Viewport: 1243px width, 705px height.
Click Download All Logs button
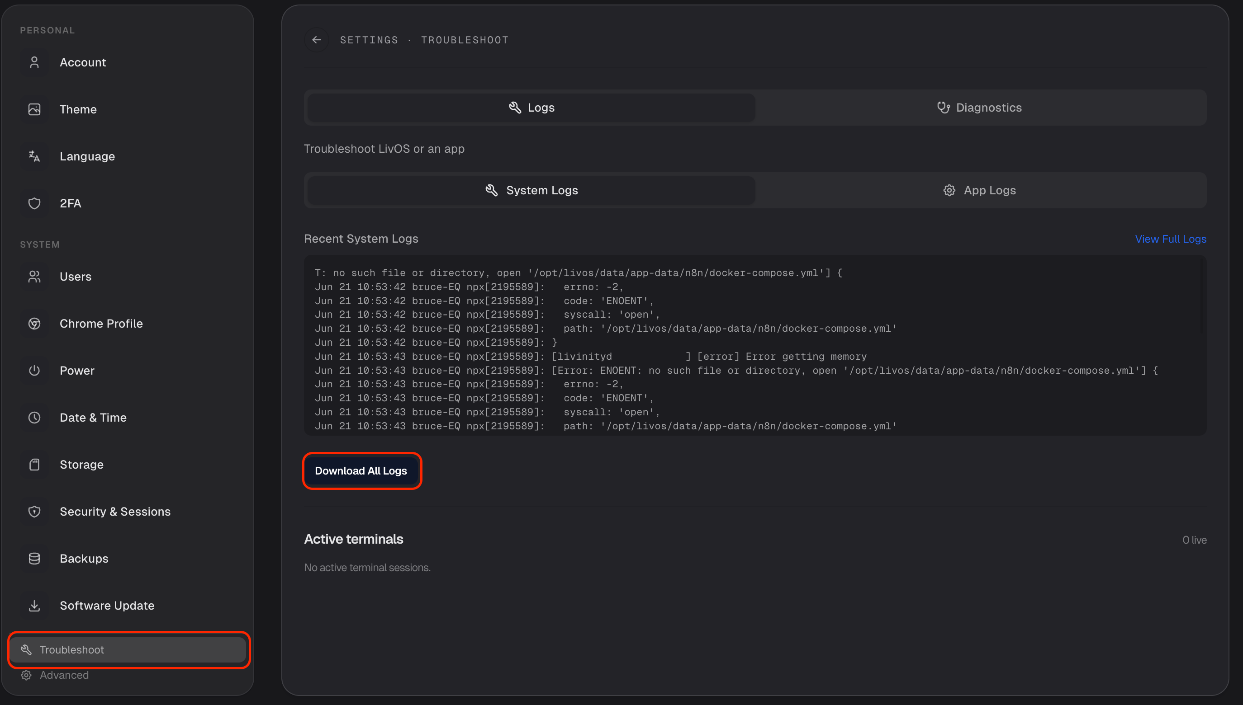(x=361, y=470)
